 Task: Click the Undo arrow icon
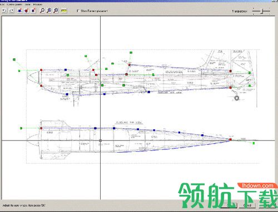(4, 11)
